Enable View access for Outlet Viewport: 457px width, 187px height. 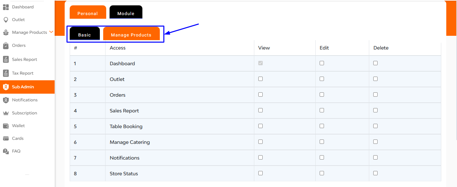(260, 79)
